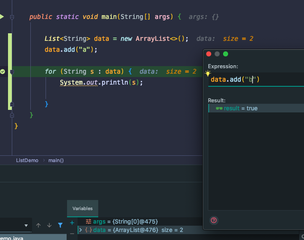Click the filter frames funnel icon
Image resolution: width=304 pixels, height=240 pixels.
point(60,225)
